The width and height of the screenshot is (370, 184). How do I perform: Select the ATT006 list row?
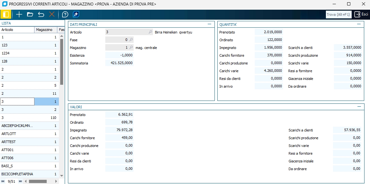pos(29,158)
